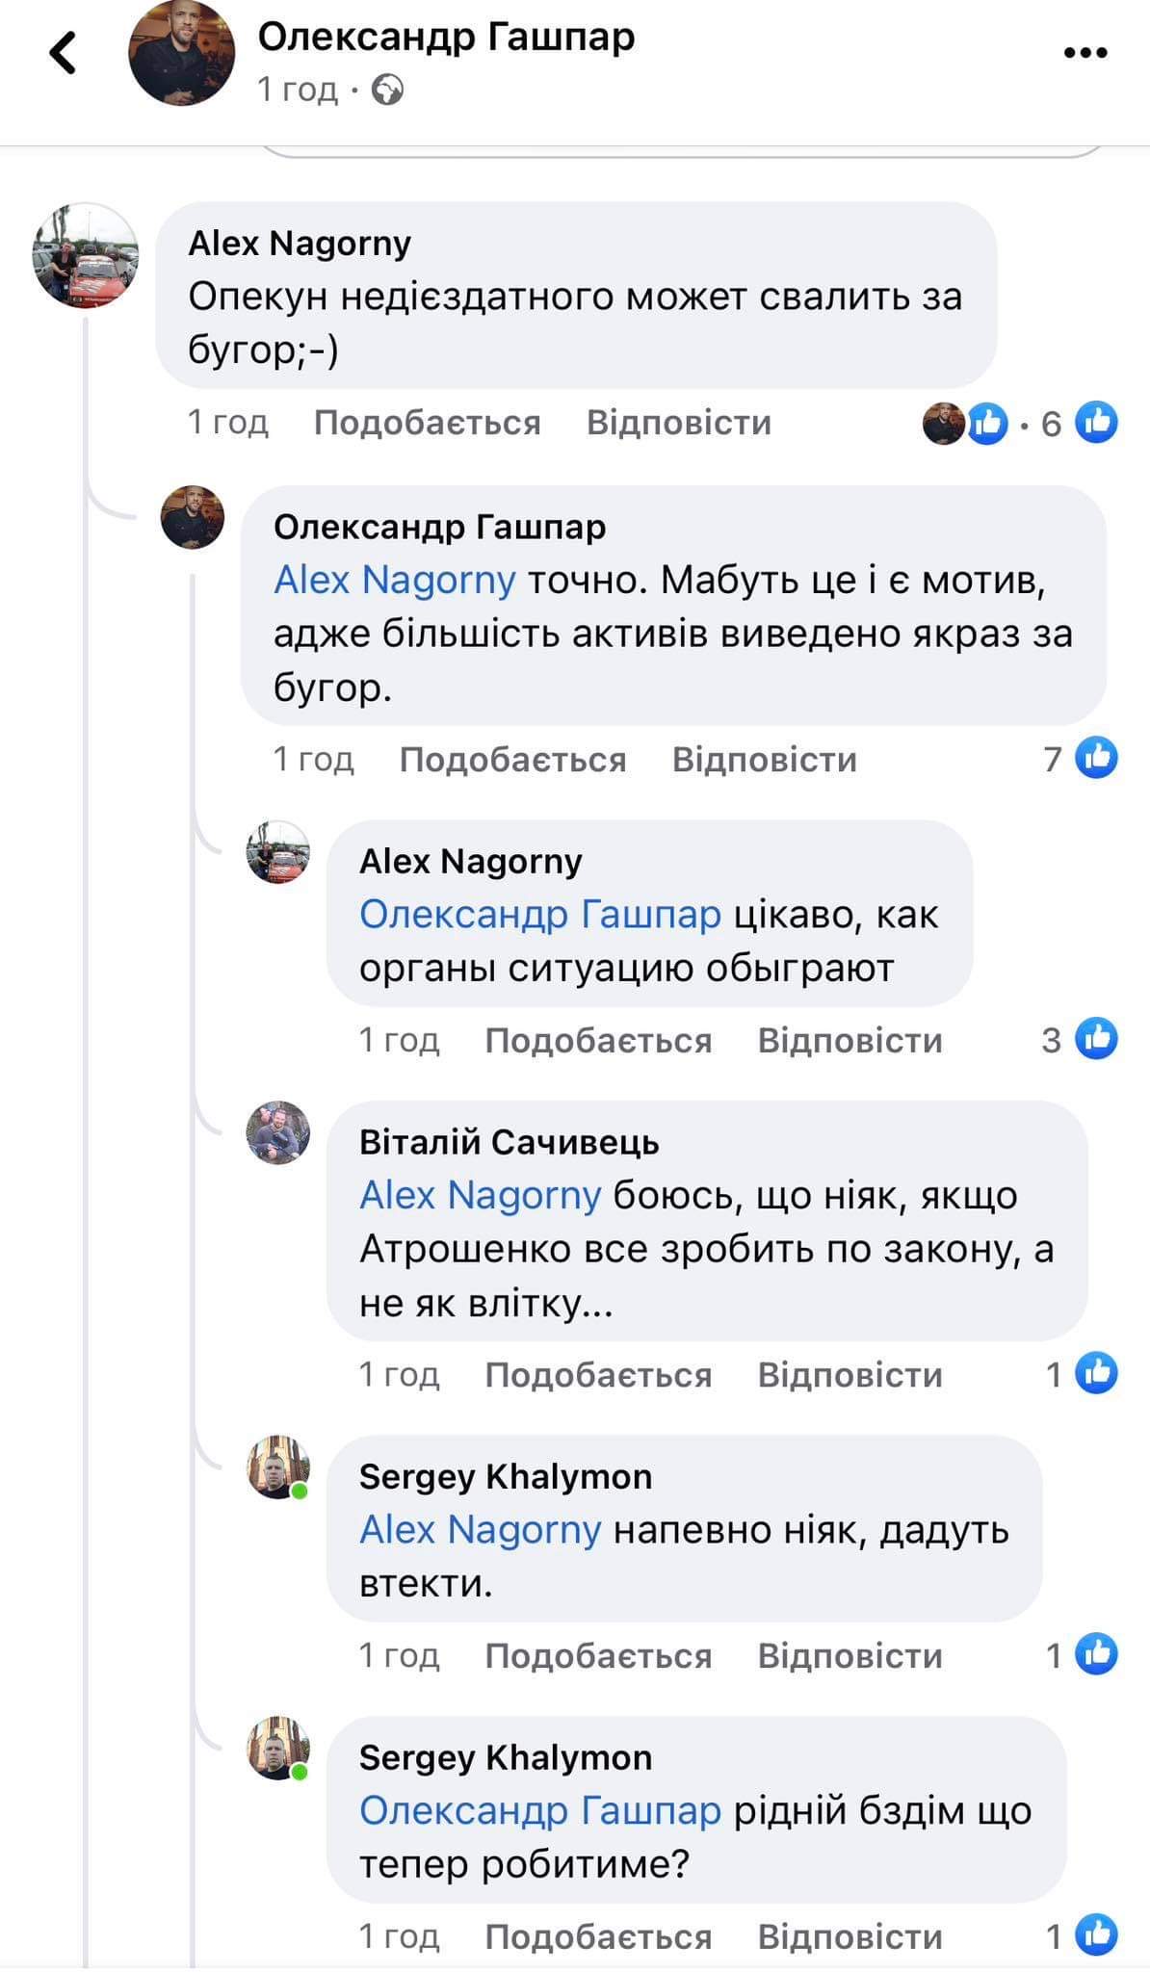Click the like icon beside Віталій Сачивець's comment count 1
The image size is (1150, 1972).
[x=1097, y=1374]
